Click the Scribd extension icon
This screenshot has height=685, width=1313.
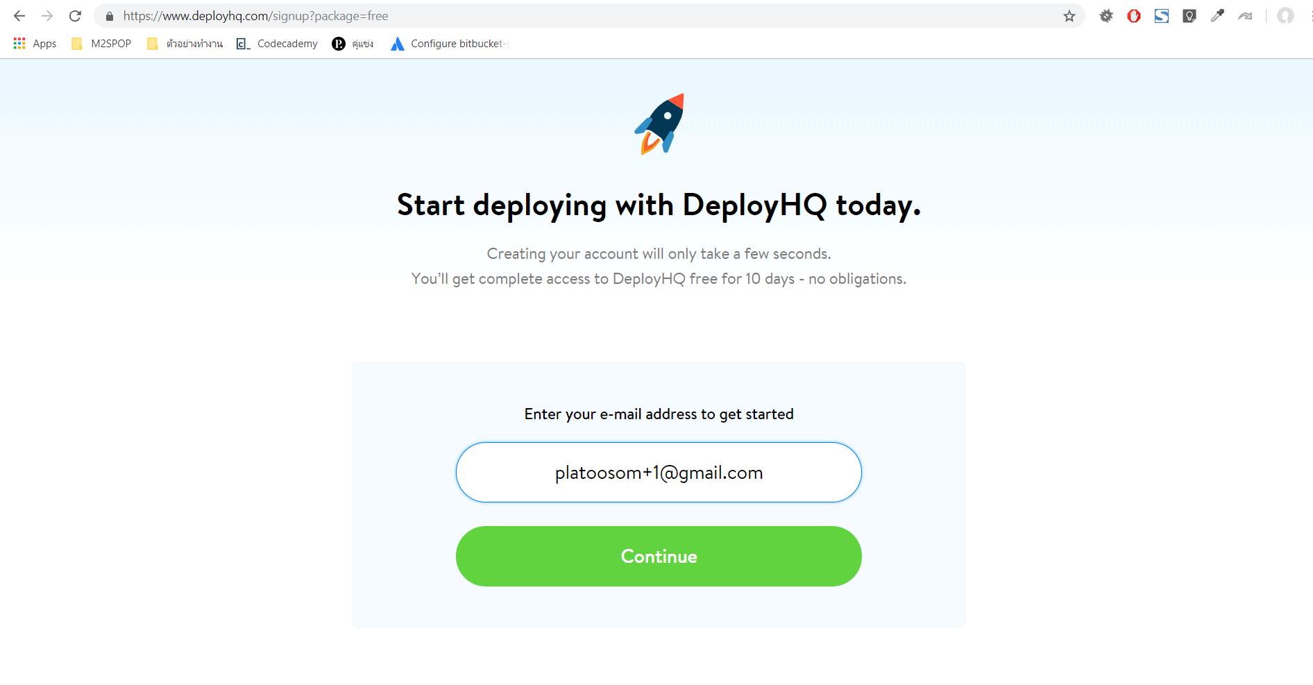[1162, 15]
